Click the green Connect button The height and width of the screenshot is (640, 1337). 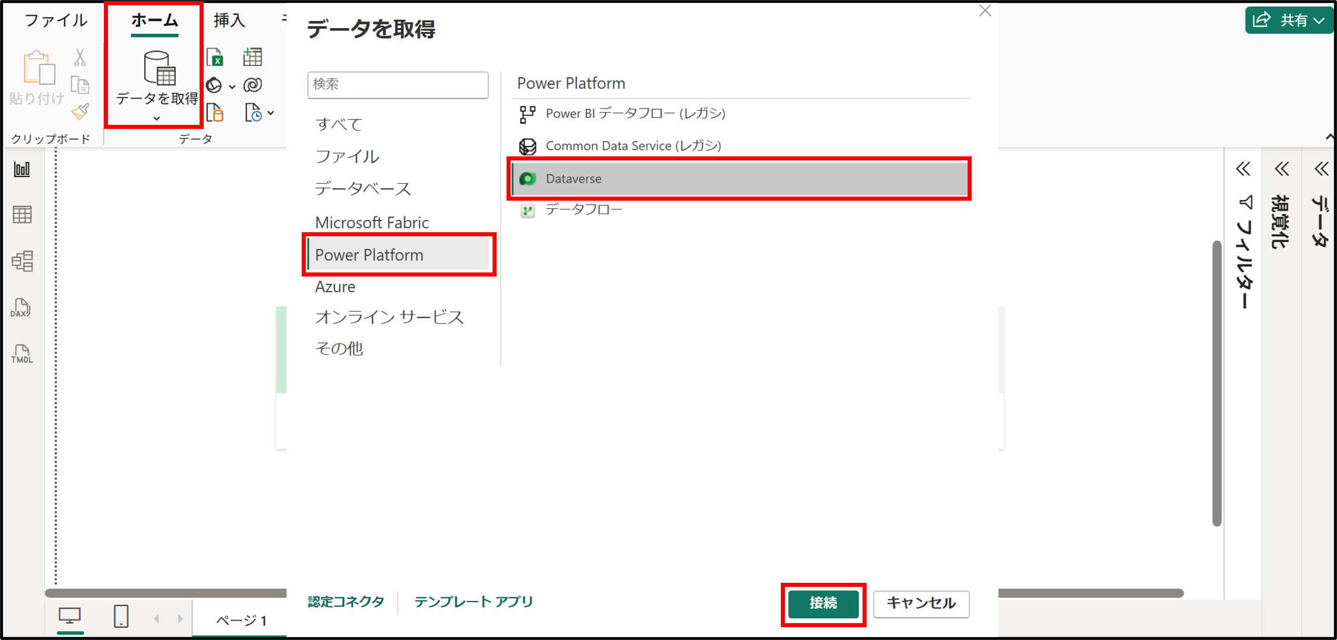pos(823,603)
